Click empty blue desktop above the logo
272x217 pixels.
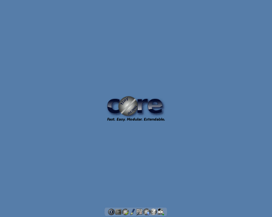point(136,47)
